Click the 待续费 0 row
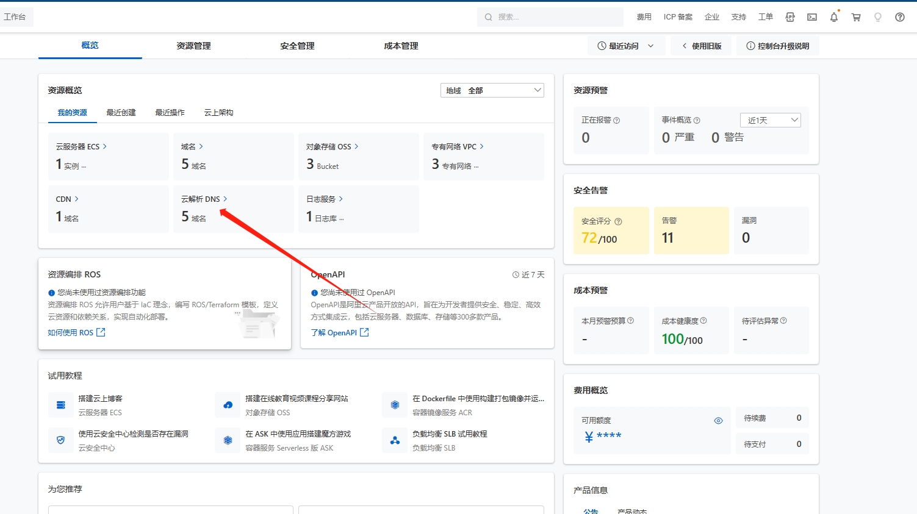Screen dimensions: 917x514 click(x=772, y=418)
